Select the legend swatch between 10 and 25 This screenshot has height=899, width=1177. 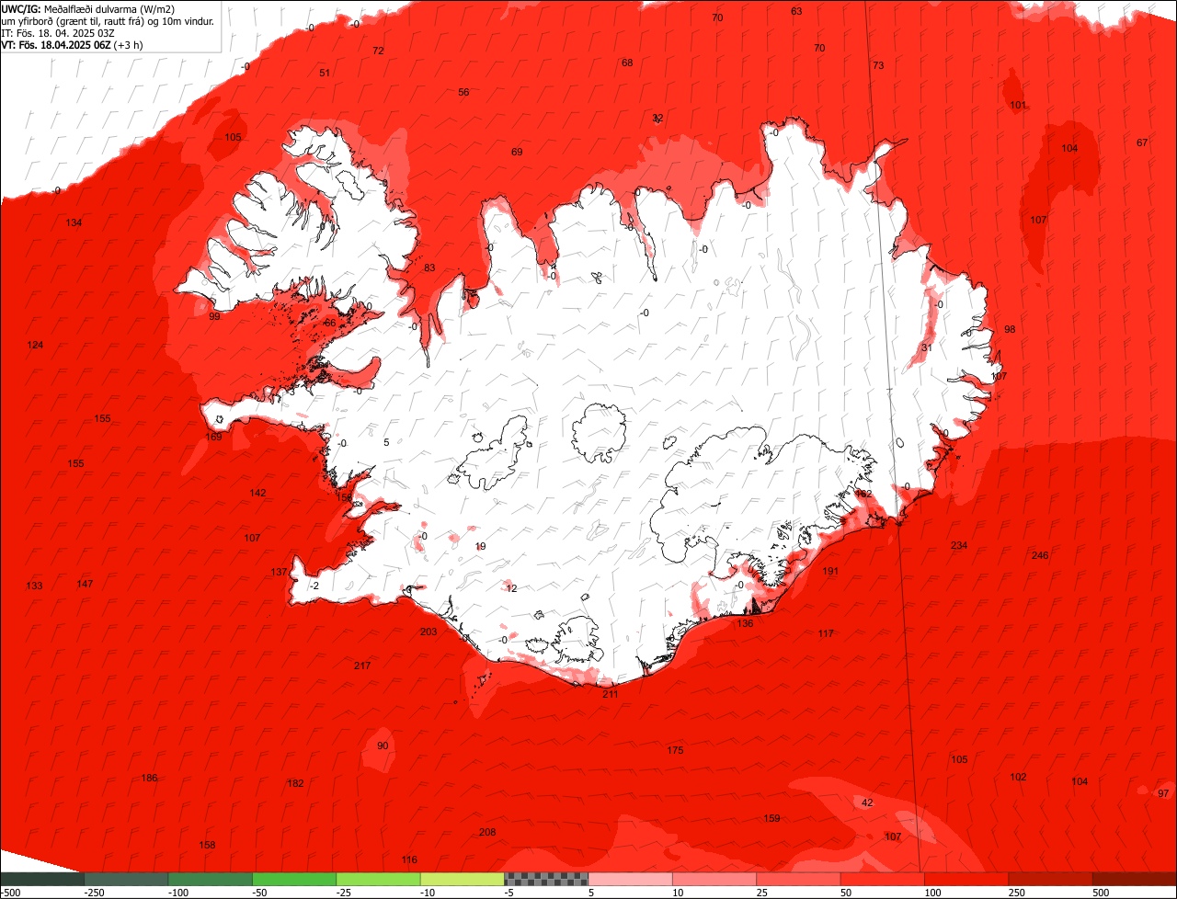714,879
